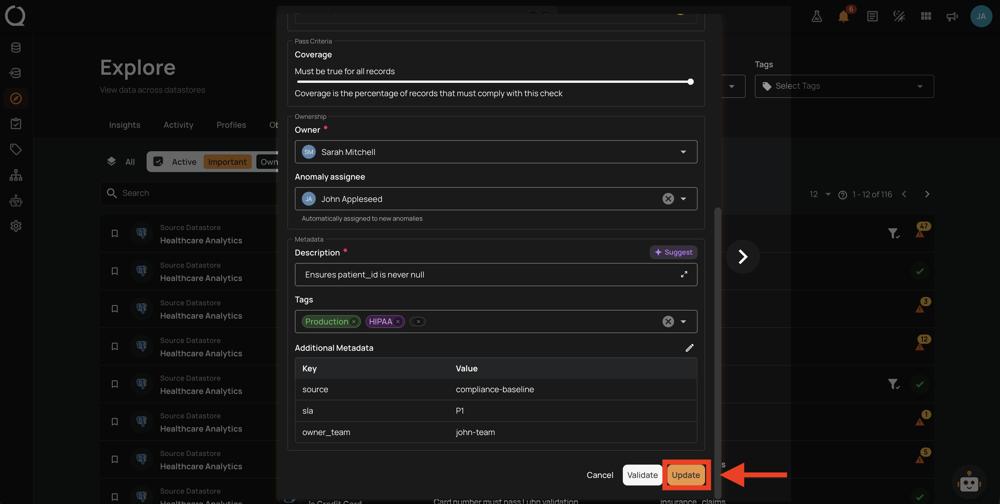Image resolution: width=1000 pixels, height=504 pixels.
Task: Open the chat bot assistant button
Action: click(x=969, y=482)
